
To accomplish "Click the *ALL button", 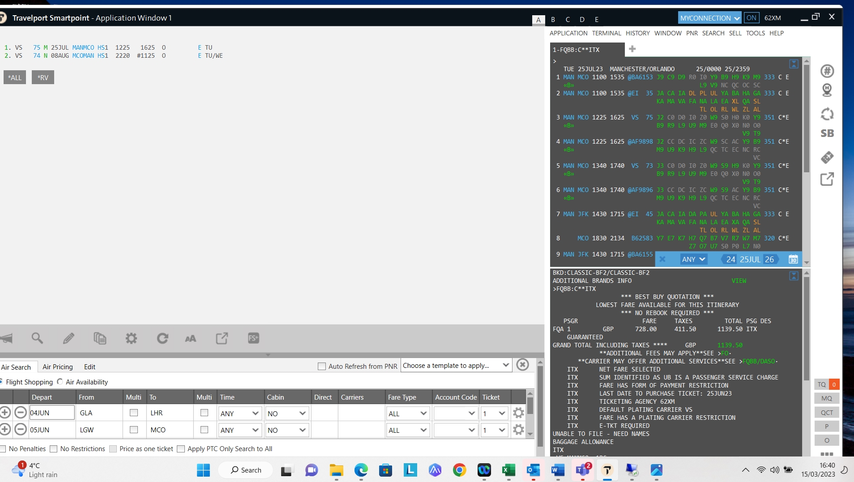I will 15,77.
